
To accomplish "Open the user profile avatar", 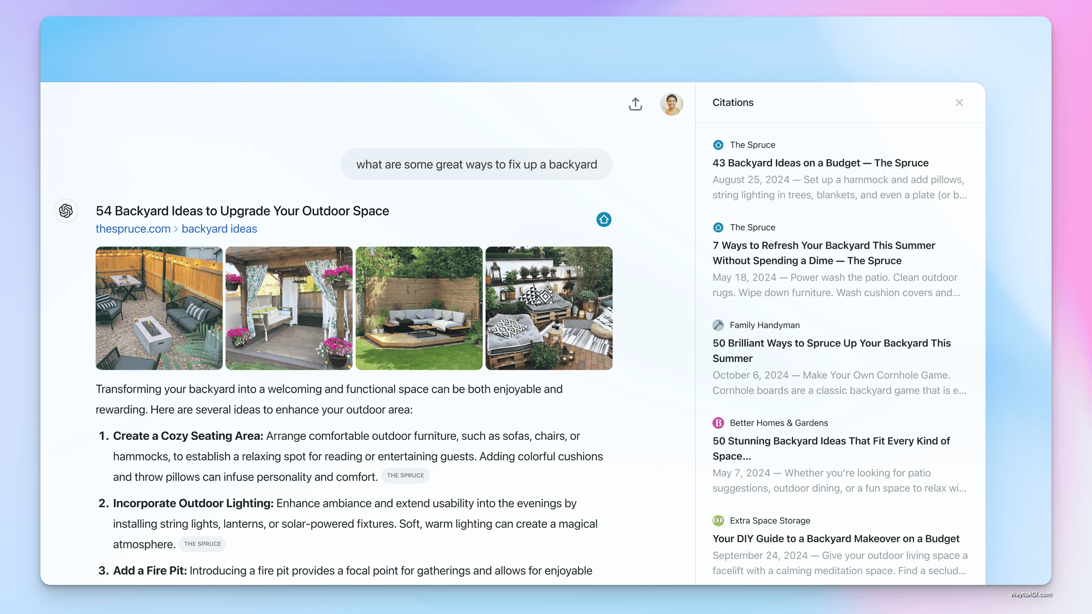I will [x=671, y=104].
